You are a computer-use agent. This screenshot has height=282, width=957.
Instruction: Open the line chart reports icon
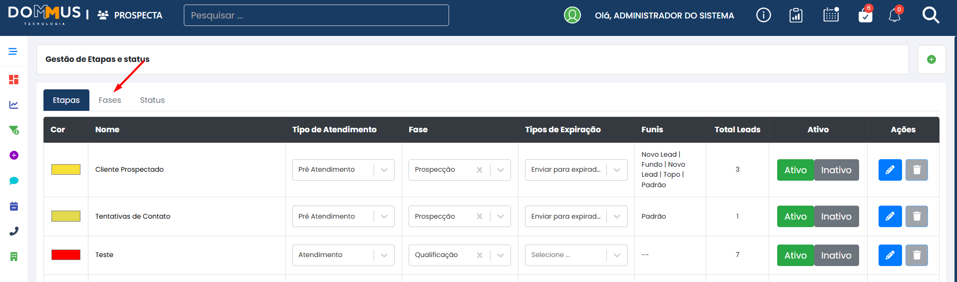point(14,105)
